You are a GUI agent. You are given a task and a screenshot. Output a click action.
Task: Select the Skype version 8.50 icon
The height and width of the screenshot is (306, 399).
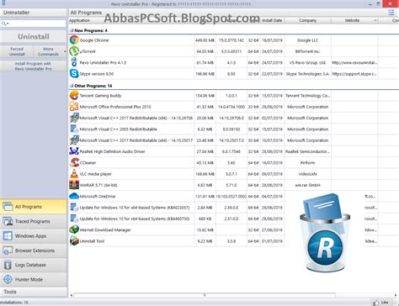pyautogui.click(x=74, y=74)
